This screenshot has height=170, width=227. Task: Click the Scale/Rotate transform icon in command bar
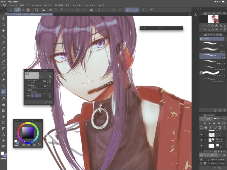coord(98,10)
